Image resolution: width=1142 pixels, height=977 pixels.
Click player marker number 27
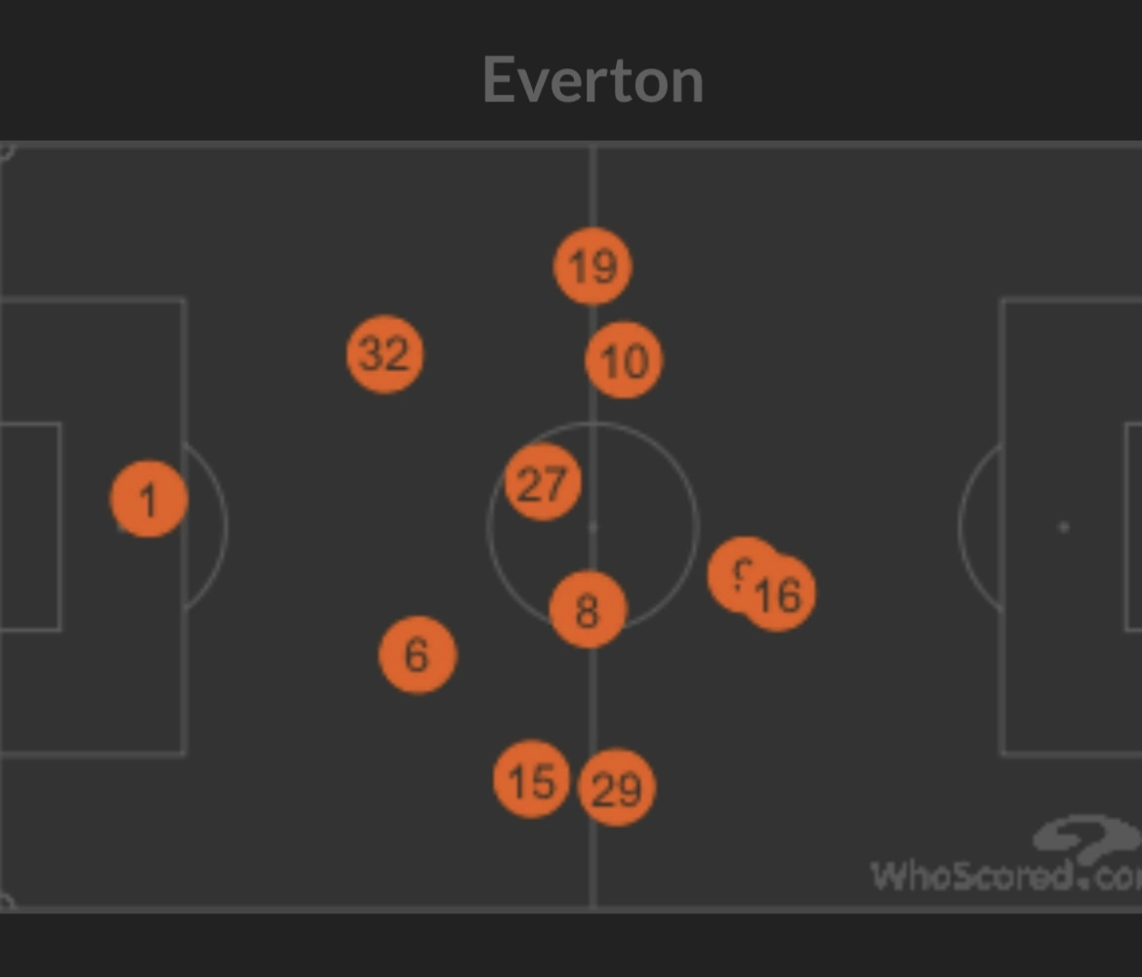[543, 482]
